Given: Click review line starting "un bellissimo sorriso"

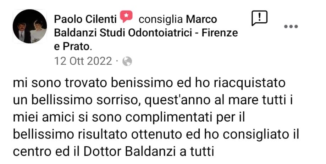Looking at the screenshot, I should click(x=153, y=101).
